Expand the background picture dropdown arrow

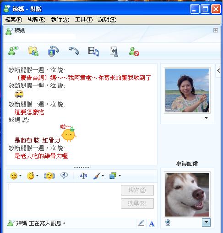click(x=120, y=175)
